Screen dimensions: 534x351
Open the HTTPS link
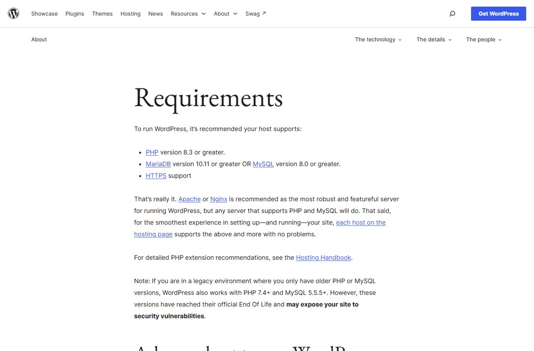coord(156,175)
